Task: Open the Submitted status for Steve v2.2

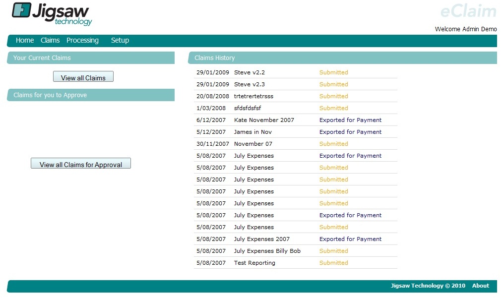Action: (x=333, y=72)
